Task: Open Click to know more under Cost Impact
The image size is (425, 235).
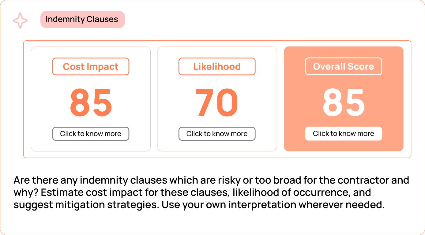Action: [x=91, y=134]
